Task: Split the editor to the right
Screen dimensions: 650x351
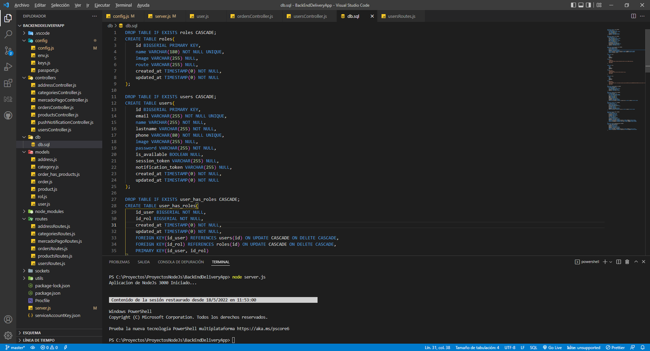Action: click(633, 16)
